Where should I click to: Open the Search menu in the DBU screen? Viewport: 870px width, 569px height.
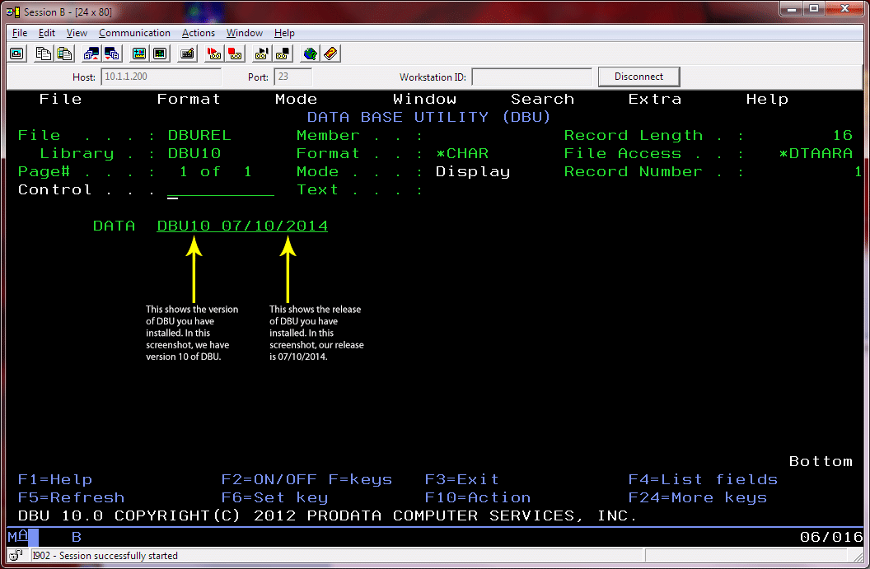pyautogui.click(x=542, y=99)
